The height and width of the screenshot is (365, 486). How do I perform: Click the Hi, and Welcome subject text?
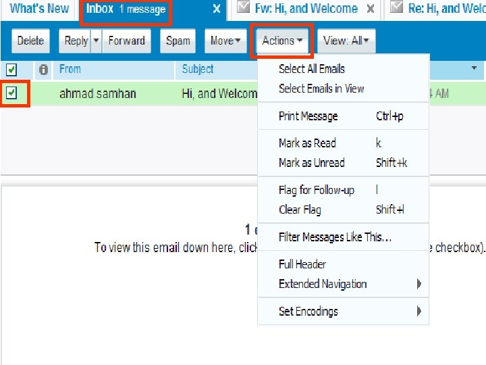219,93
